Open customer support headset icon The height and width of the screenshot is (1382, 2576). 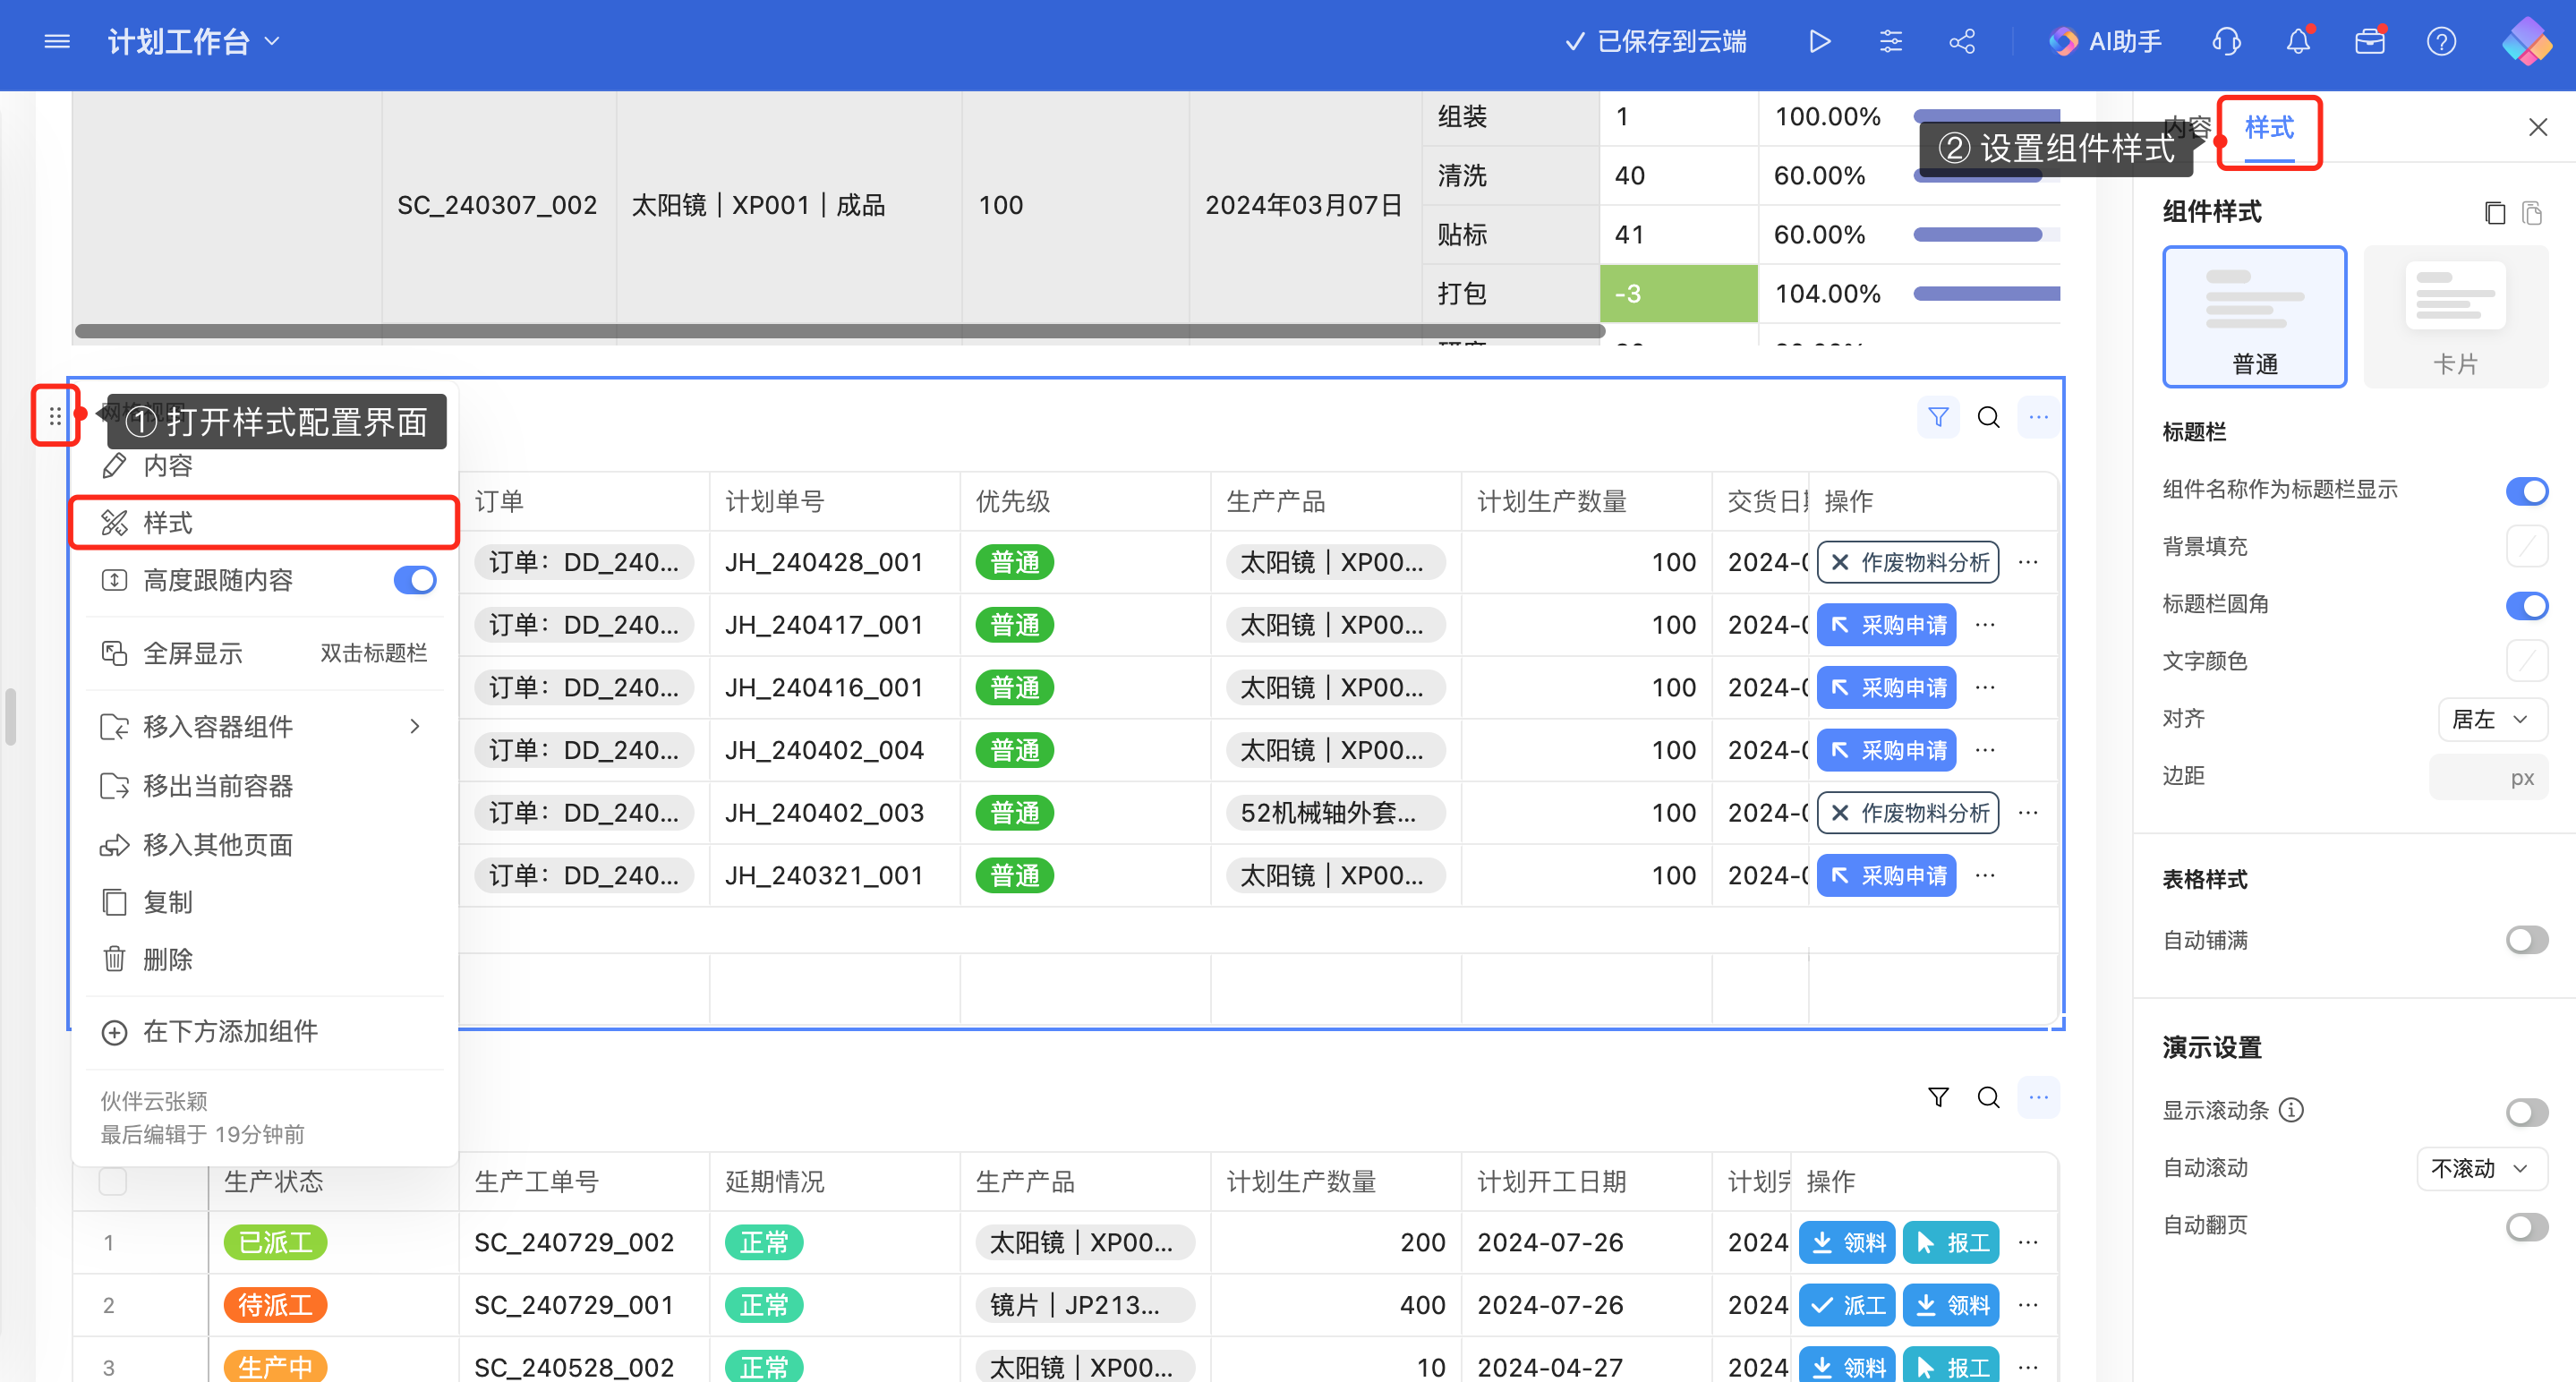click(x=2226, y=41)
